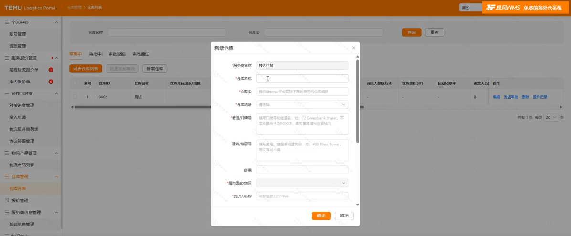Image resolution: width=571 pixels, height=236 pixels.
Task: Collapse the 仓库管理 section chevron
Action: pos(56,177)
